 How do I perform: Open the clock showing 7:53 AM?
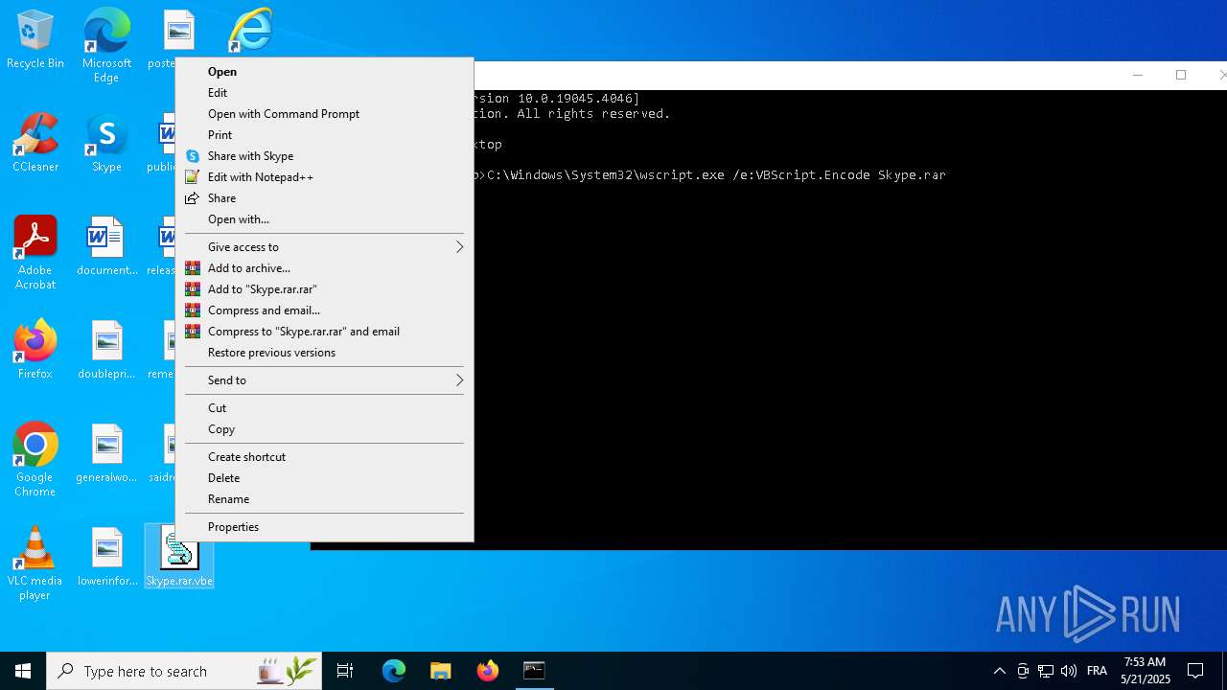[x=1146, y=671]
